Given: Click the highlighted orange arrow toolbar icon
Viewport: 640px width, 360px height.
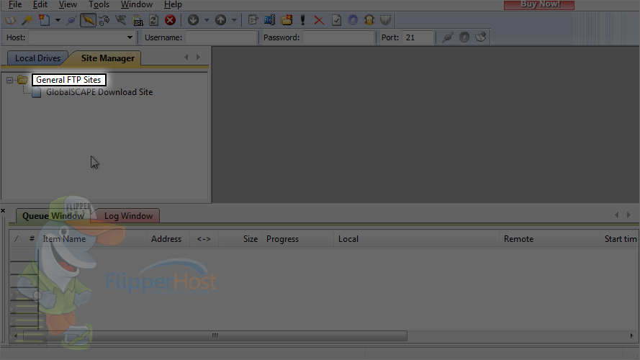Looking at the screenshot, I should (x=88, y=20).
